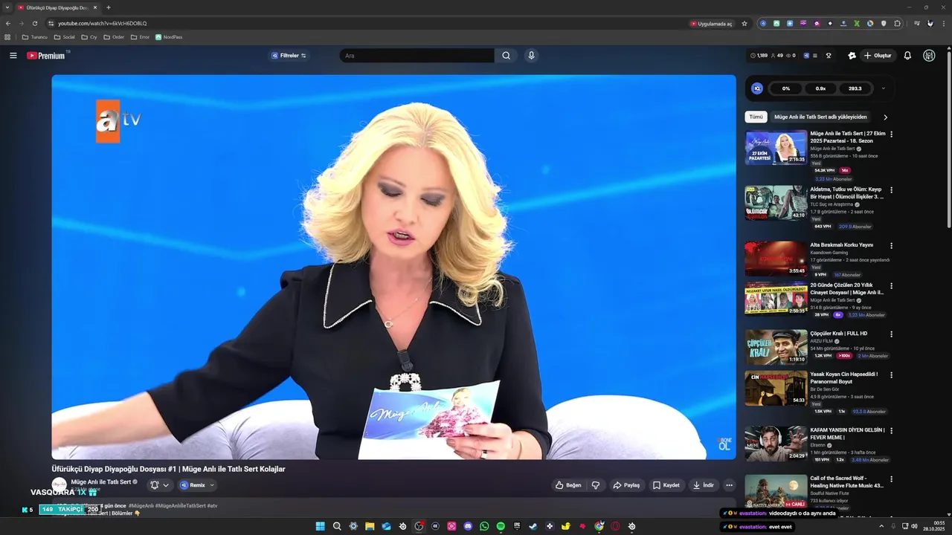Screen dimensions: 952x535
Task: Click the gear-flower icon beside Oluştur
Action: pos(852,56)
